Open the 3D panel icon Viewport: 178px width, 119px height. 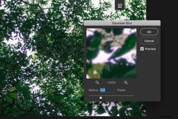120,5
